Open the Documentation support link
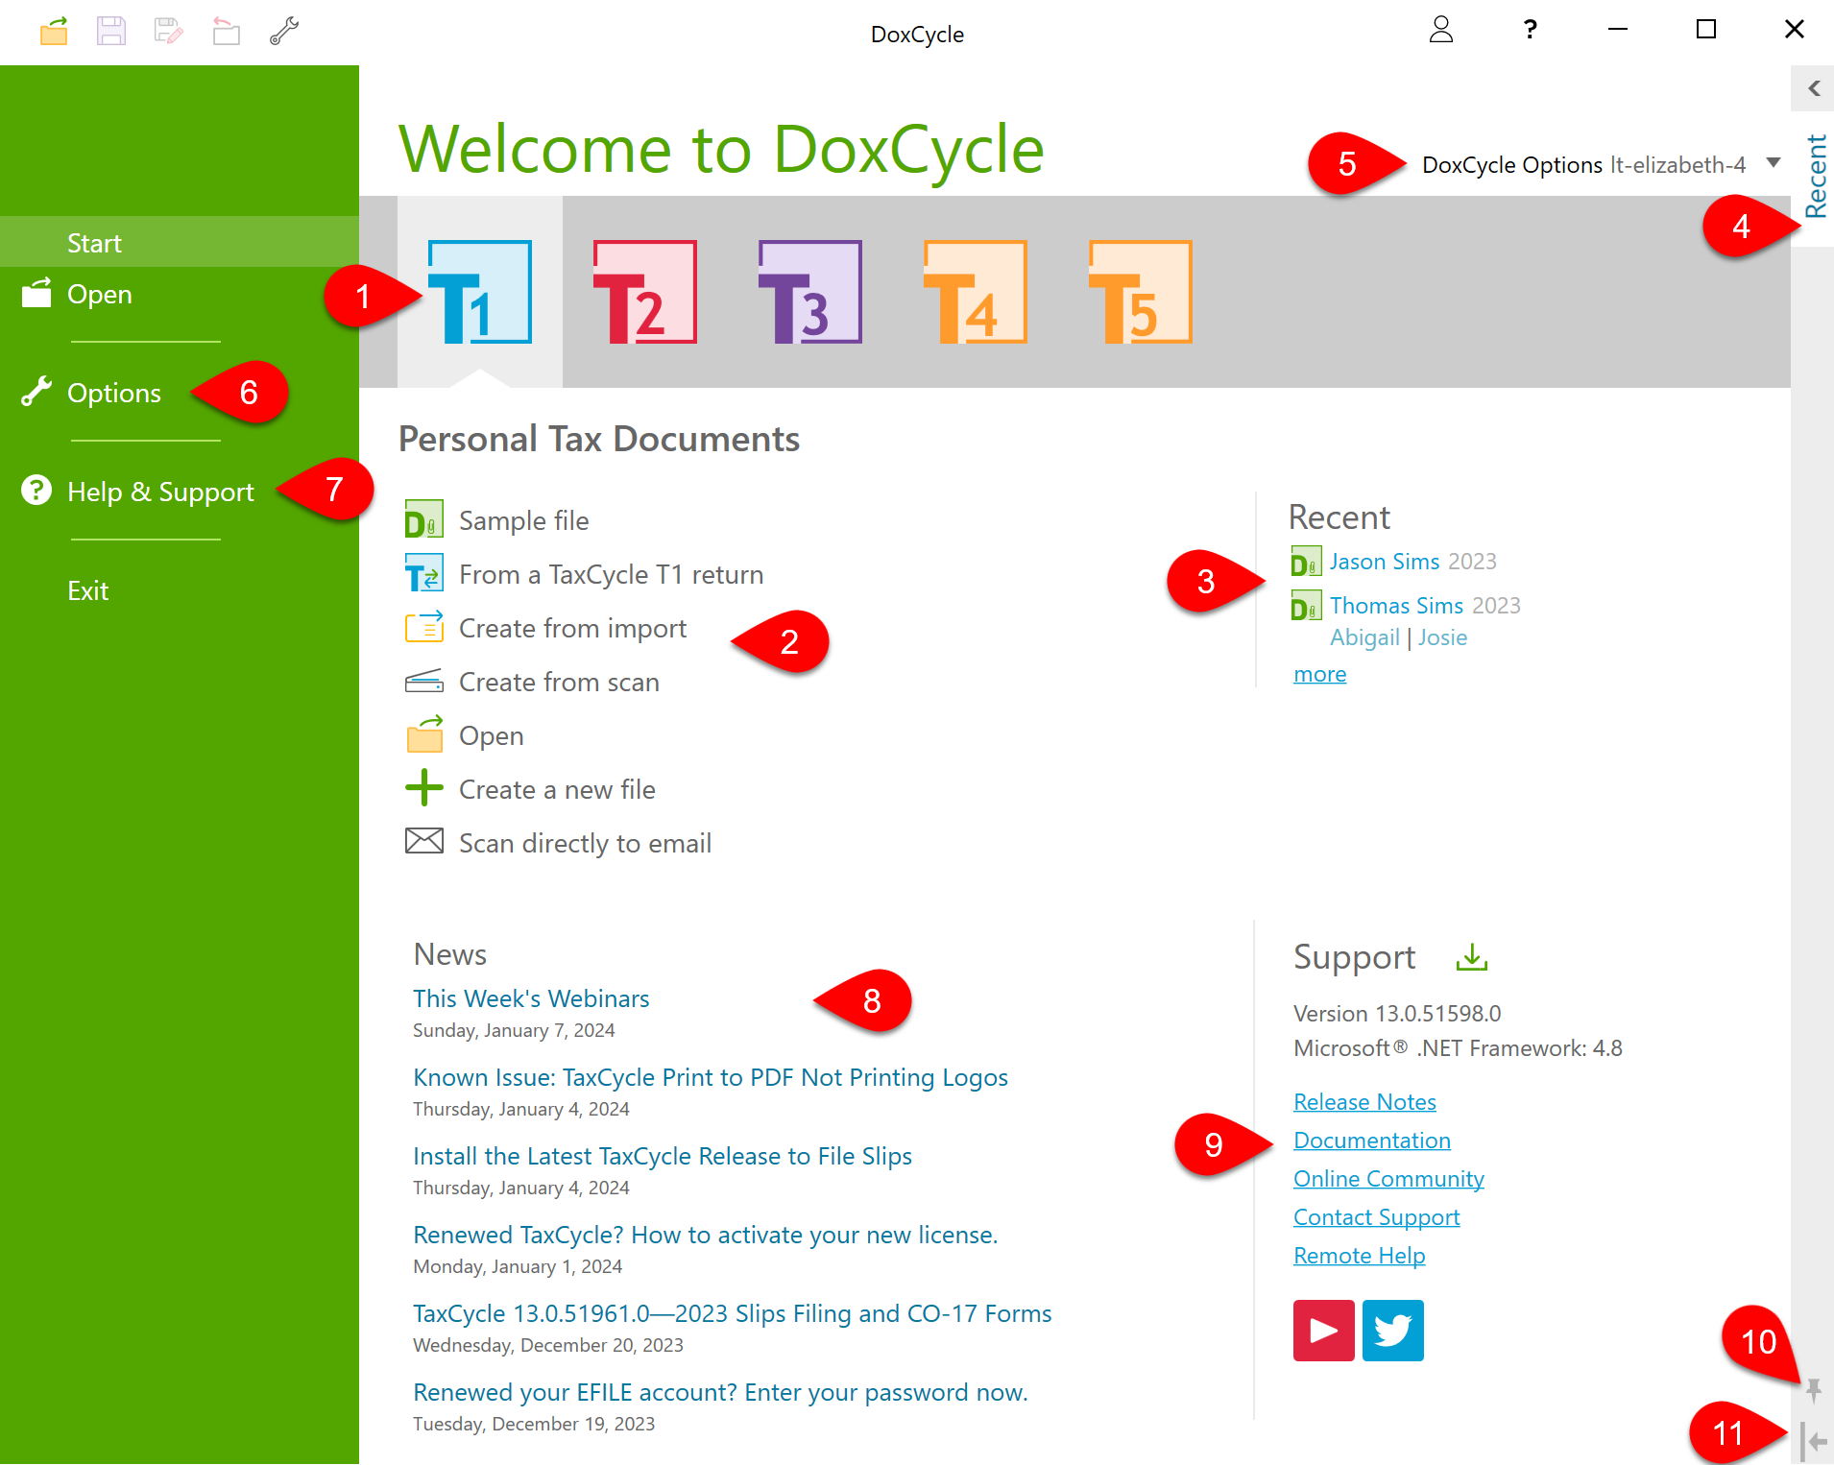Image resolution: width=1834 pixels, height=1465 pixels. [1372, 1140]
